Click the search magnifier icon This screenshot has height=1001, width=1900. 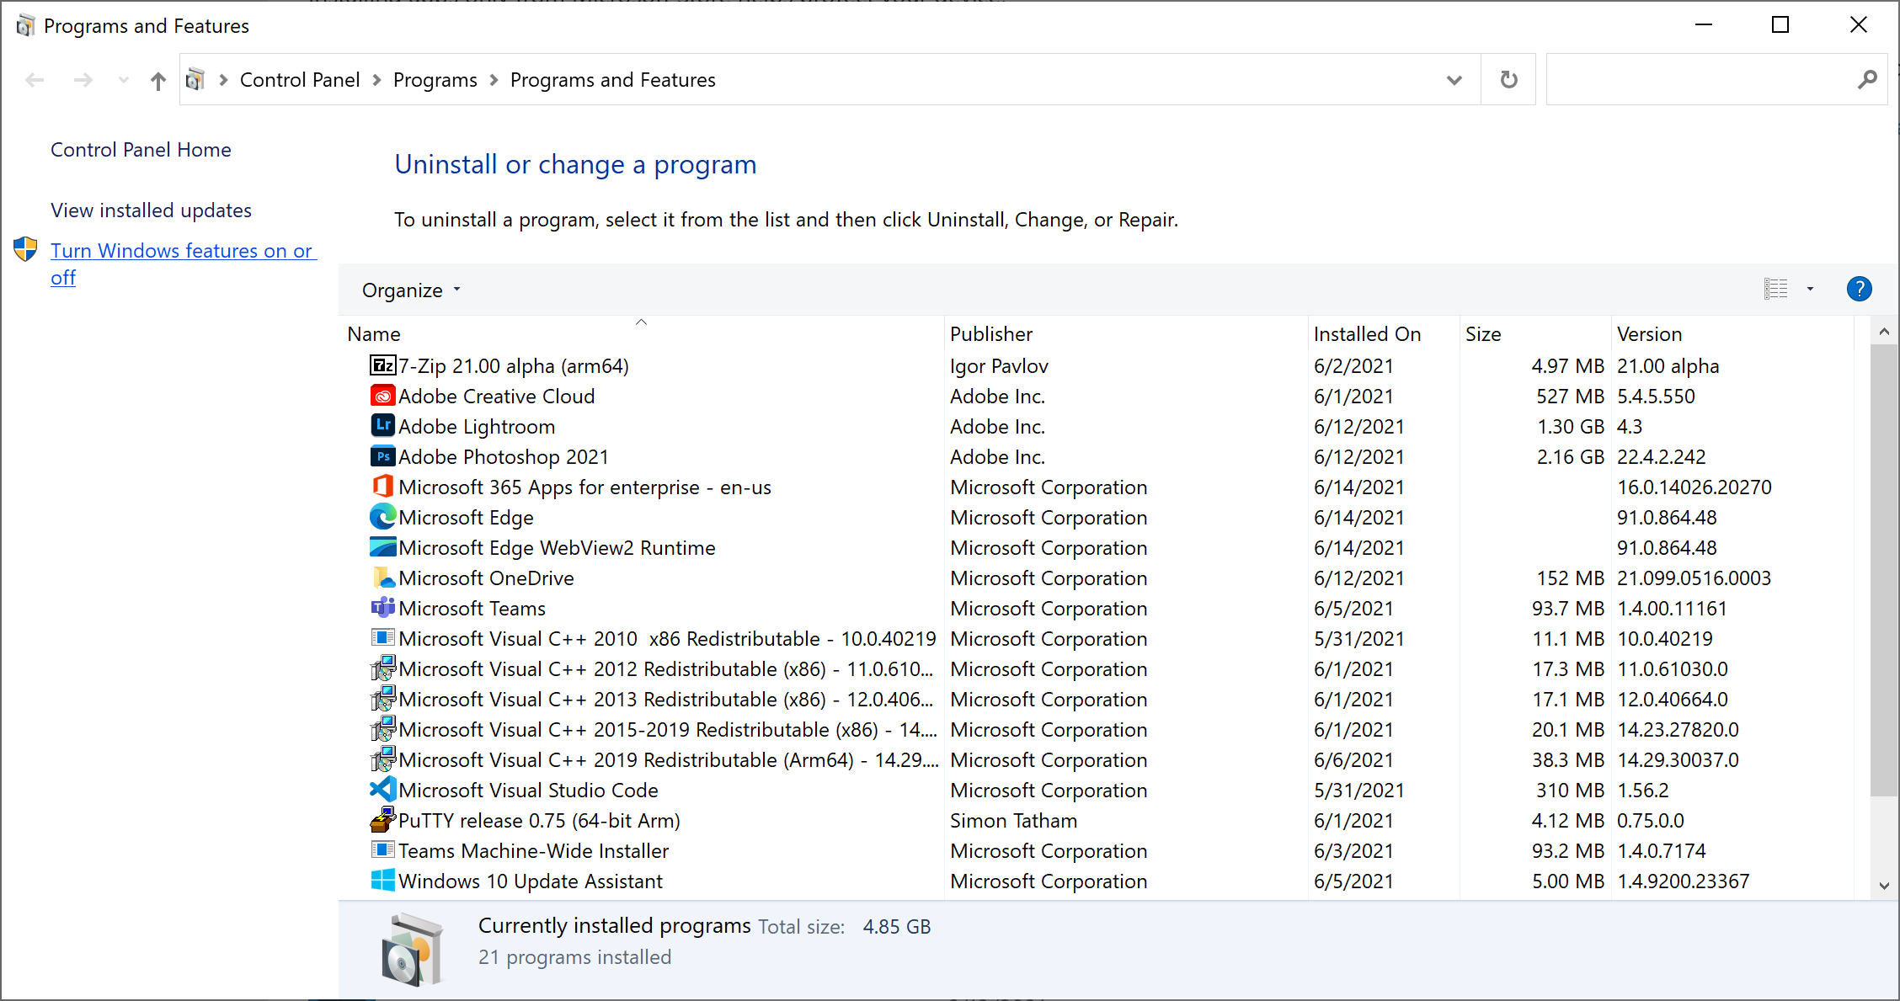click(x=1866, y=80)
